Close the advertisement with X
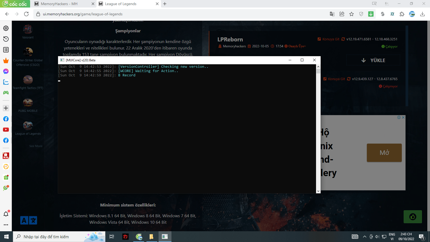This screenshot has width=430, height=242. pyautogui.click(x=403, y=117)
